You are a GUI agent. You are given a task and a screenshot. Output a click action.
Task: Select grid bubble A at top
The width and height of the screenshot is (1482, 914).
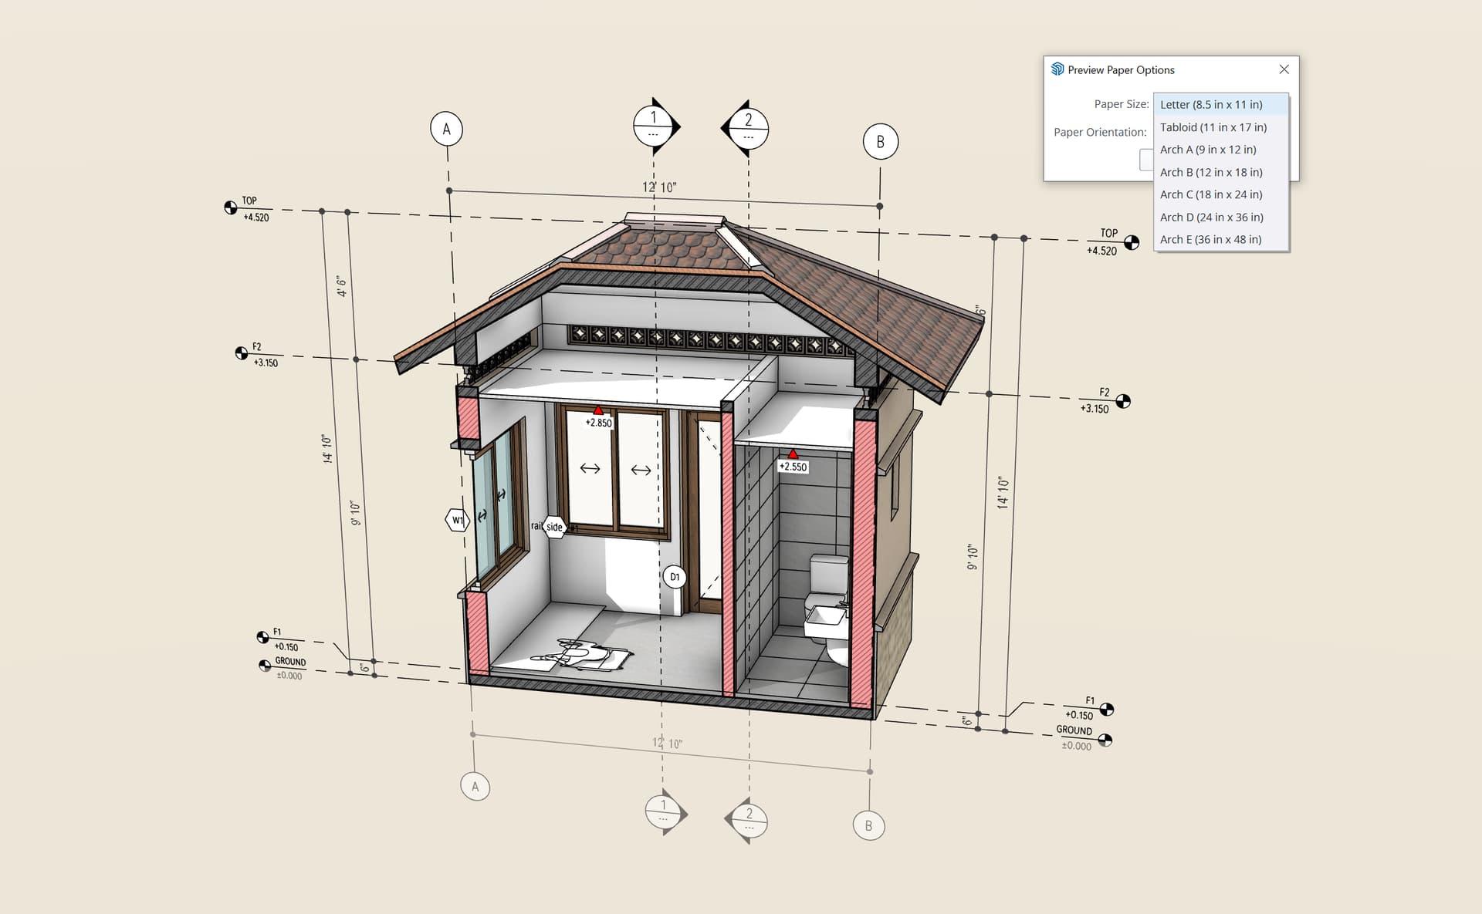(446, 129)
